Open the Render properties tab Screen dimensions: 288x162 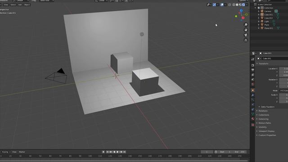pos(253,65)
